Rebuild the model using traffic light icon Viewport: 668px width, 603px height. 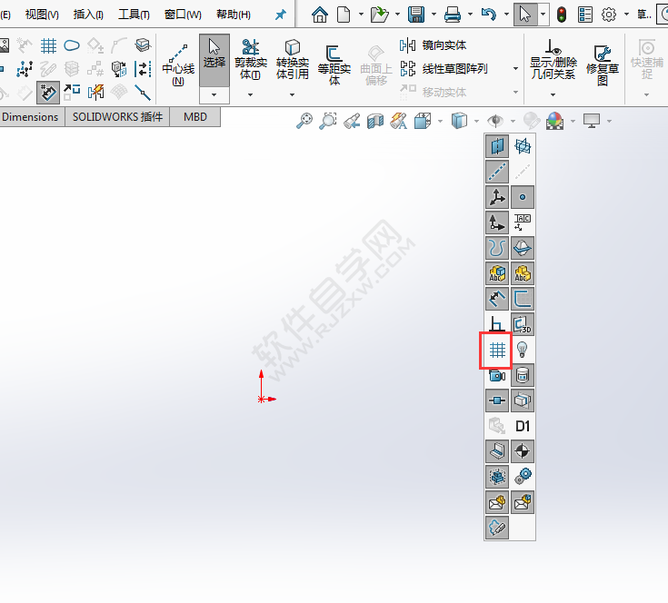pos(562,15)
